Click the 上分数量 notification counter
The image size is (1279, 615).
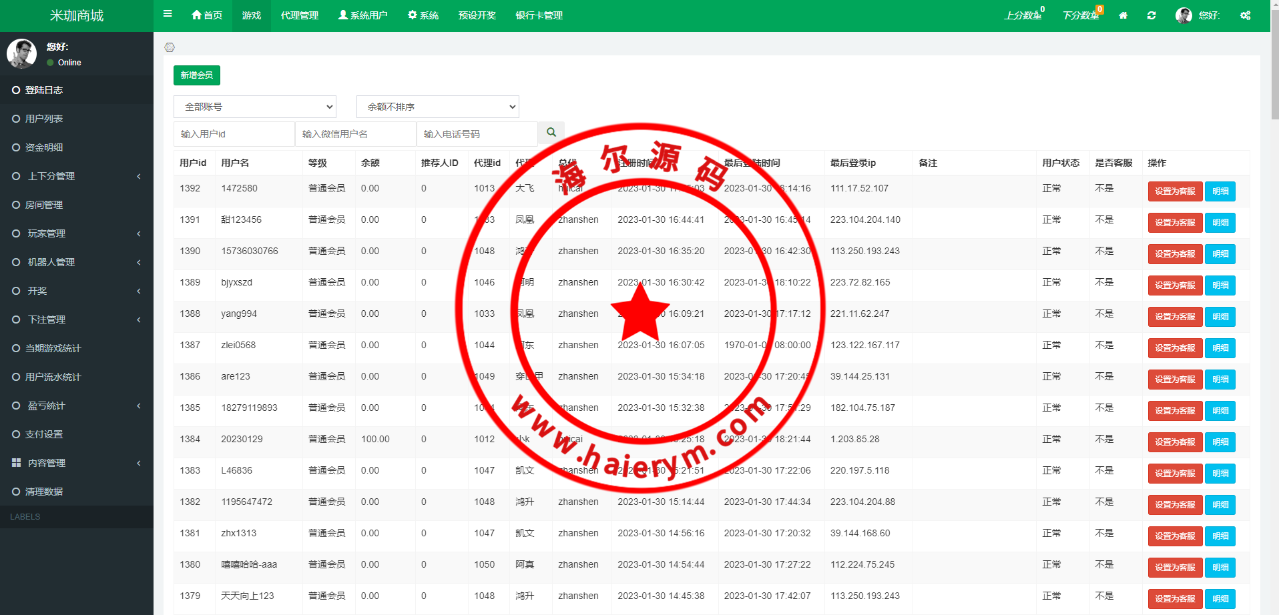click(1024, 15)
